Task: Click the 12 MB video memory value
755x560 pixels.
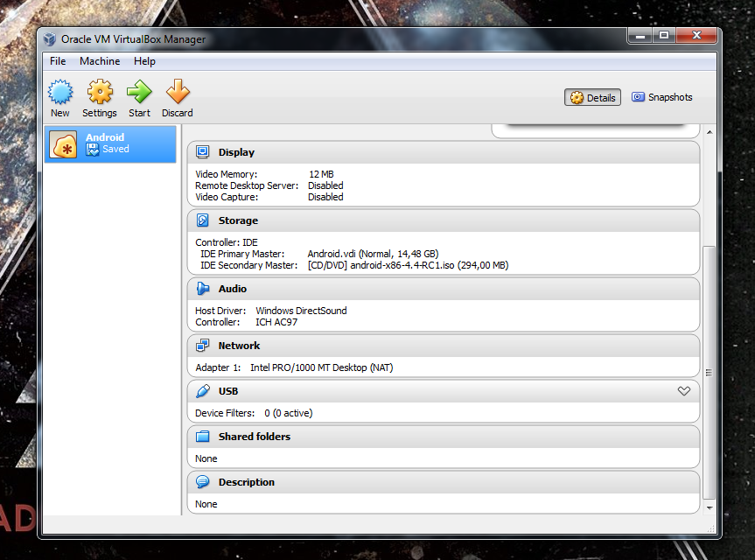Action: tap(321, 174)
